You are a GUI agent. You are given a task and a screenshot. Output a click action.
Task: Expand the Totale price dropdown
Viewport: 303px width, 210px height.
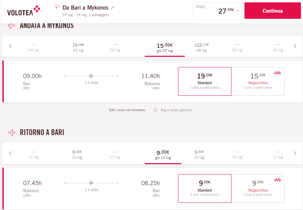tap(238, 11)
